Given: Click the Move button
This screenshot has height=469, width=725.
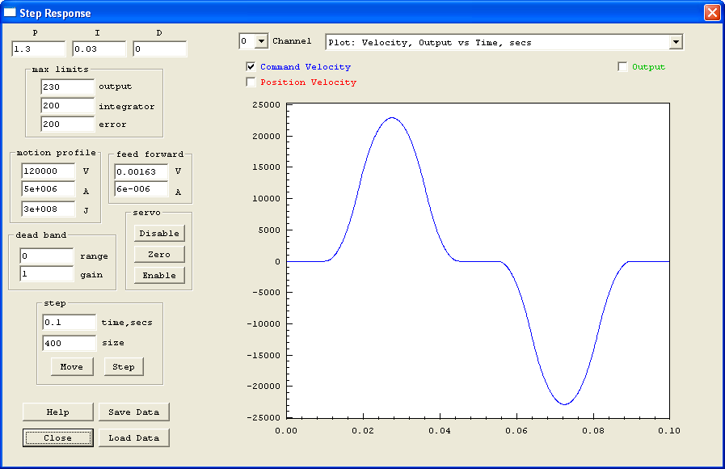Looking at the screenshot, I should tap(71, 366).
